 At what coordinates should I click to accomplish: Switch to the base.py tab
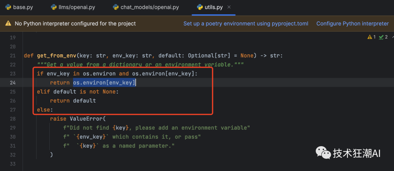click(23, 7)
